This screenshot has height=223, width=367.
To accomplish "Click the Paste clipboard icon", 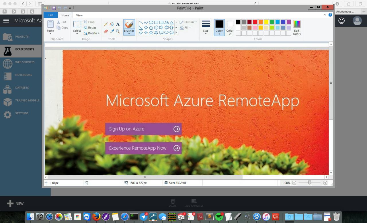I will (x=50, y=24).
